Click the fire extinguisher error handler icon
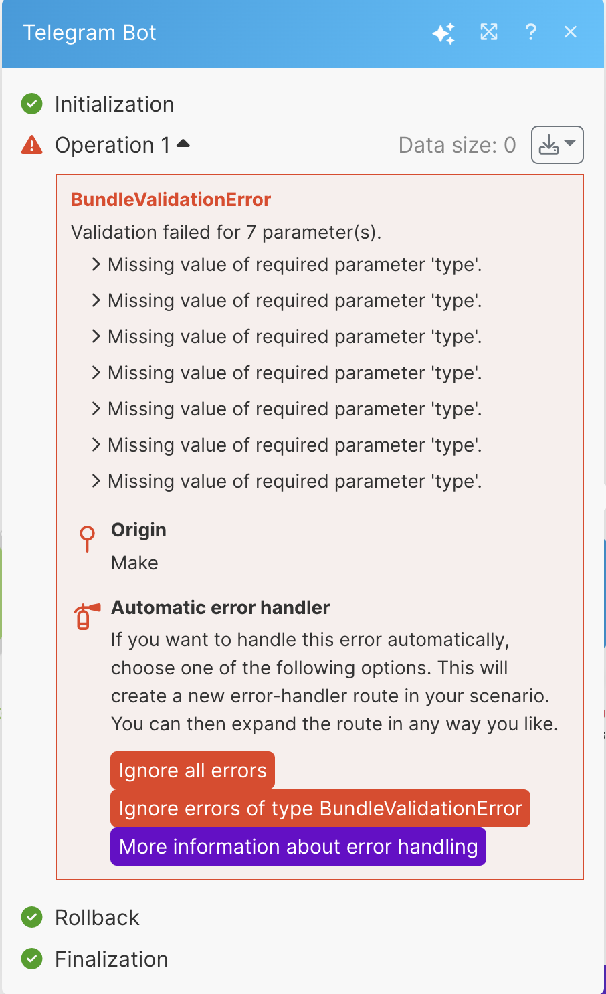This screenshot has width=606, height=994. 86,616
